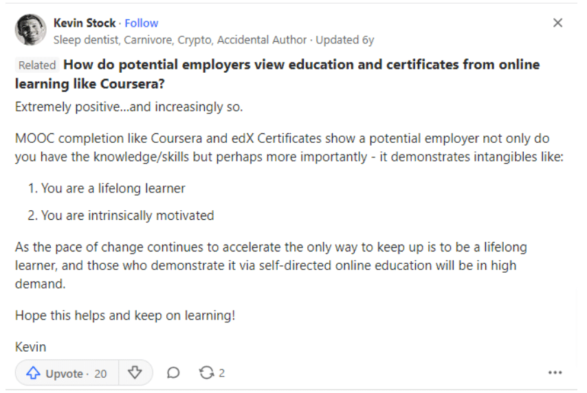
Task: Open the question about Coursera certificates
Action: (x=278, y=74)
